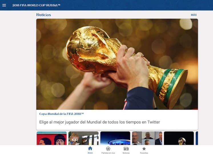
Task: Go to Inicio home tab
Action: (x=90, y=150)
